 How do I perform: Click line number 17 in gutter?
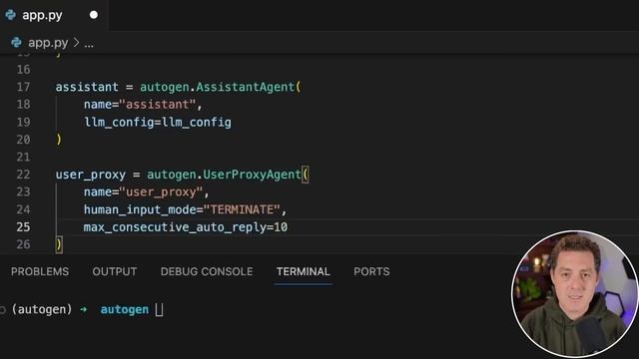point(23,87)
